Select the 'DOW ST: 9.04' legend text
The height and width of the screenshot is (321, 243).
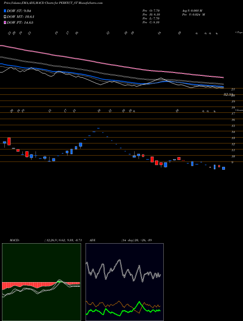[x=20, y=11]
